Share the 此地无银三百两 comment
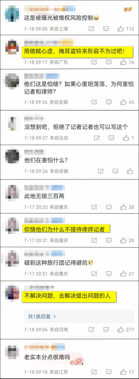The height and width of the screenshot is (379, 139). click(x=94, y=207)
